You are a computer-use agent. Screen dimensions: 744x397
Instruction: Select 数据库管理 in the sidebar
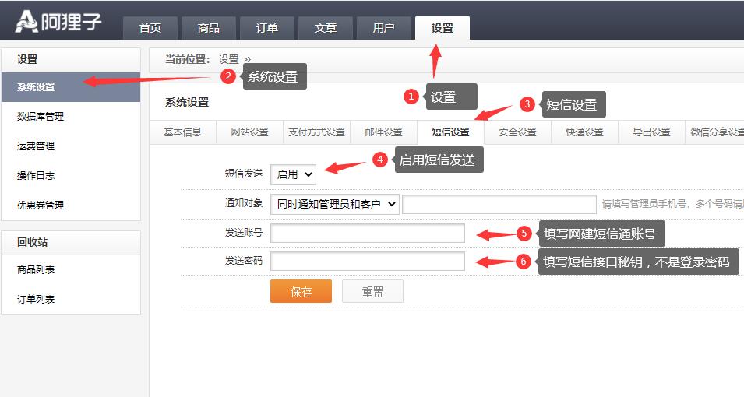pyautogui.click(x=41, y=117)
